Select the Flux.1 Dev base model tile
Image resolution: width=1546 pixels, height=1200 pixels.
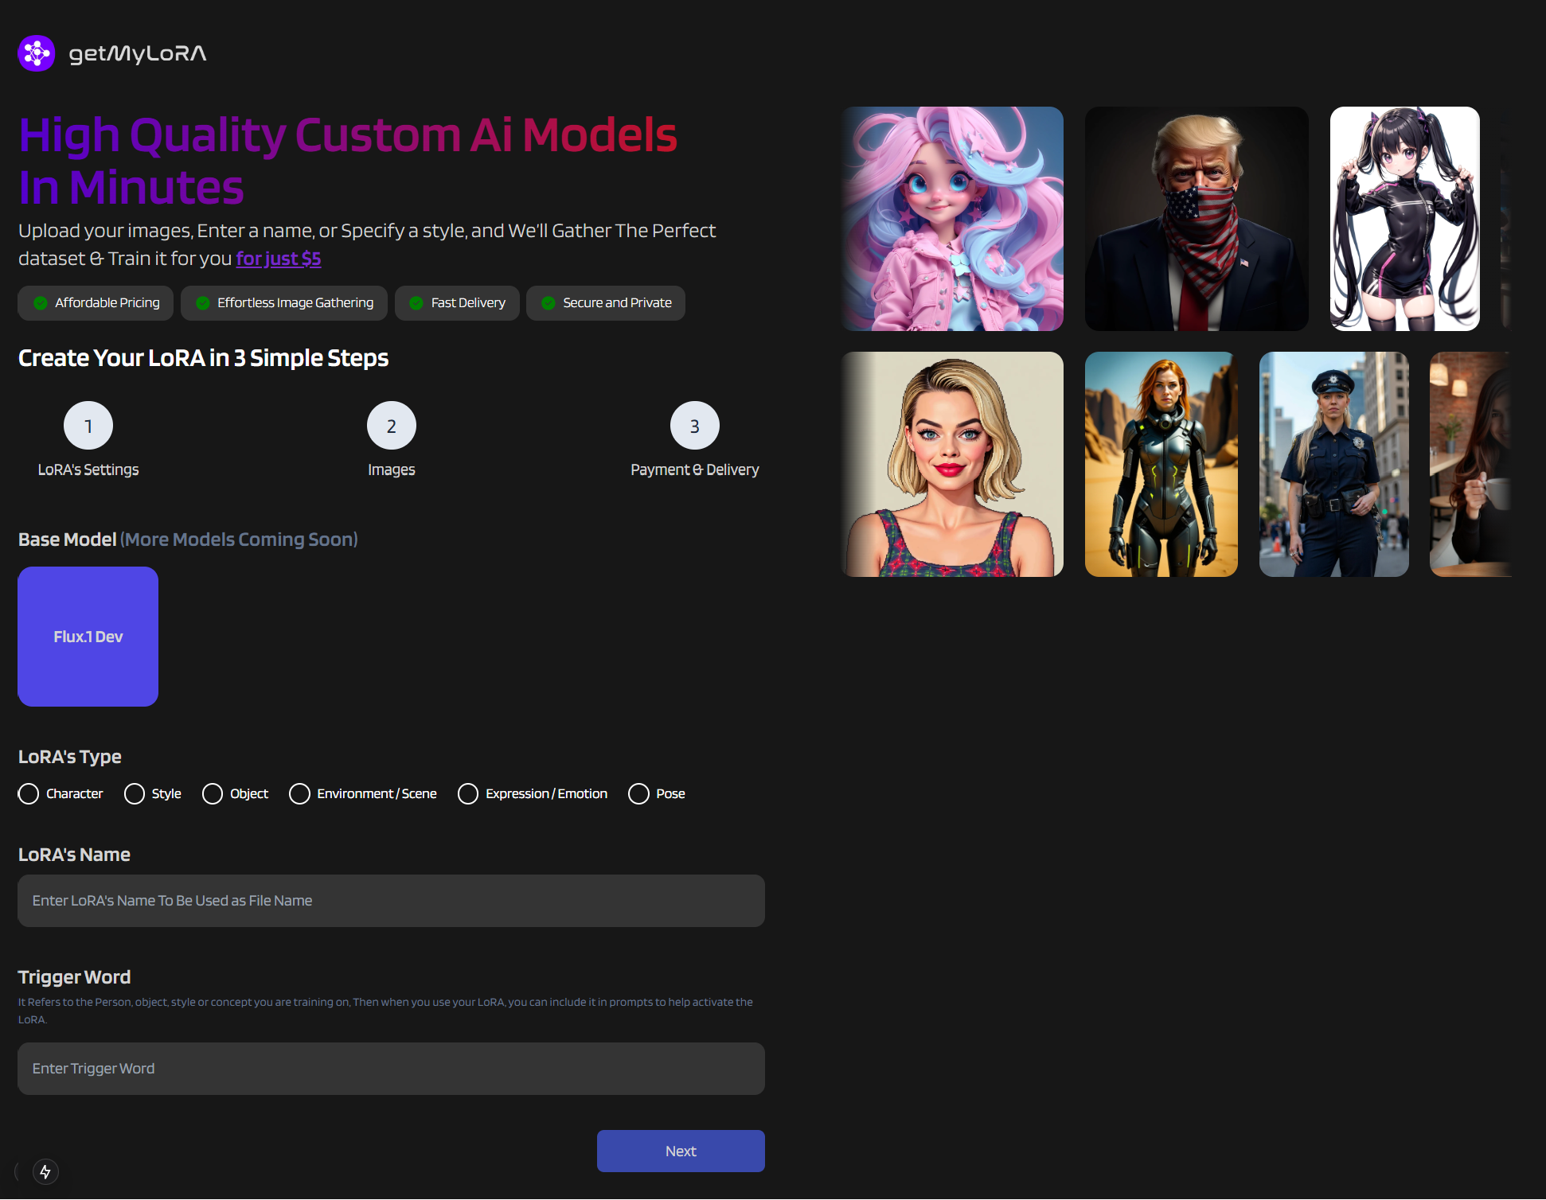(88, 637)
